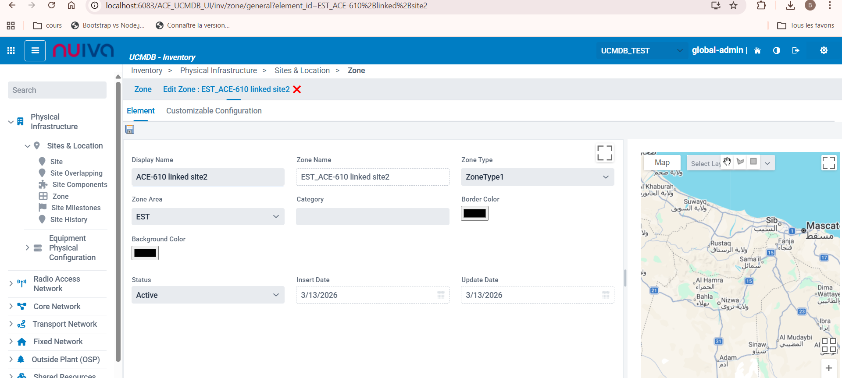842x378 pixels.
Task: Open the Zone Type dropdown
Action: pyautogui.click(x=537, y=177)
